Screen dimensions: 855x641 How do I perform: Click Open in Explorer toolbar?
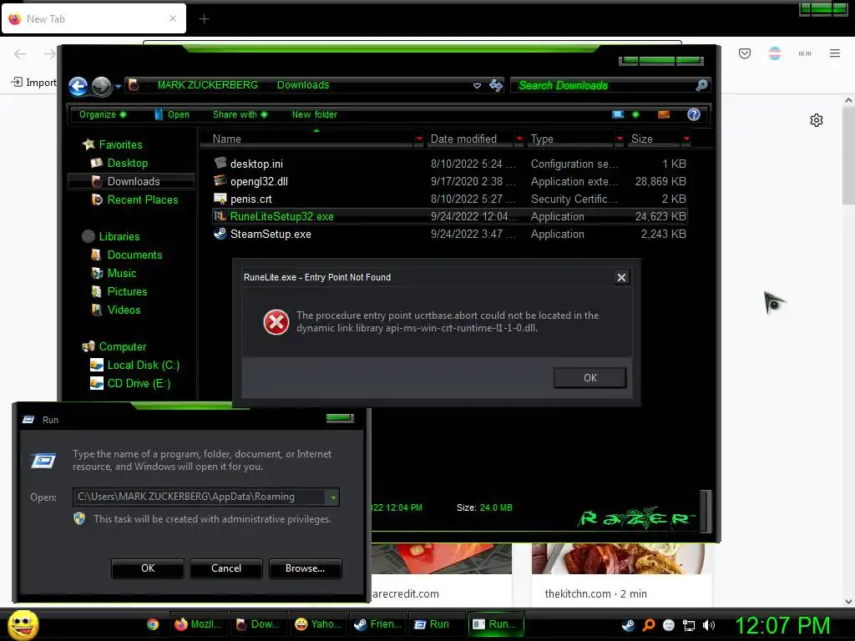pos(172,114)
